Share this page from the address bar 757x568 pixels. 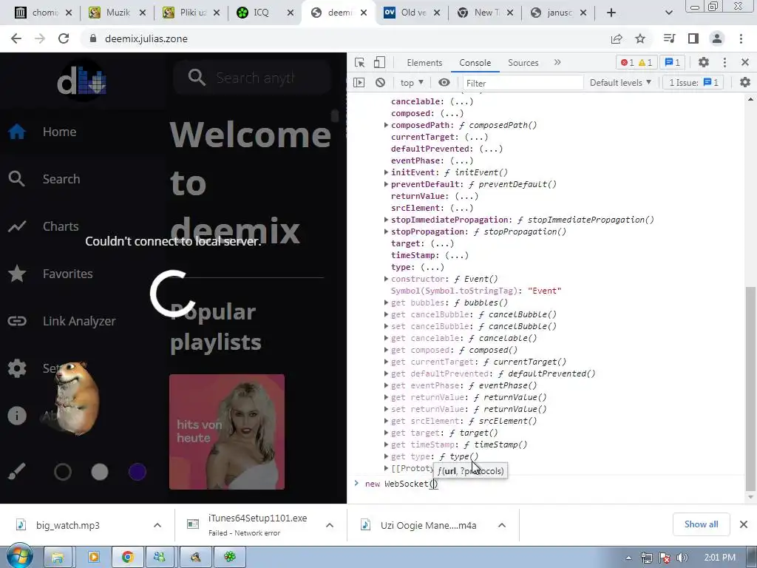click(x=617, y=38)
